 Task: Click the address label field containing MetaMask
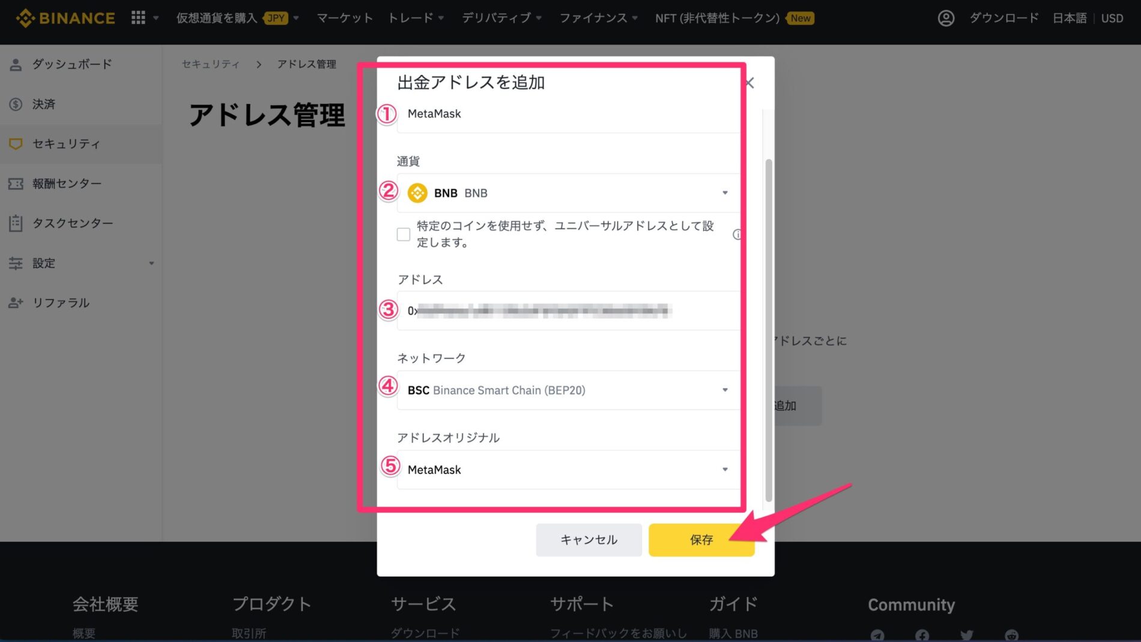point(568,114)
